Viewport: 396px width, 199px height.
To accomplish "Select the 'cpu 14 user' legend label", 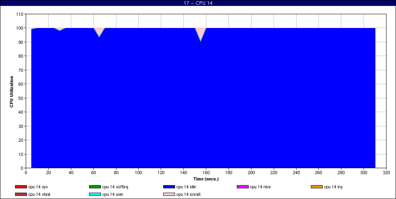I will click(112, 194).
